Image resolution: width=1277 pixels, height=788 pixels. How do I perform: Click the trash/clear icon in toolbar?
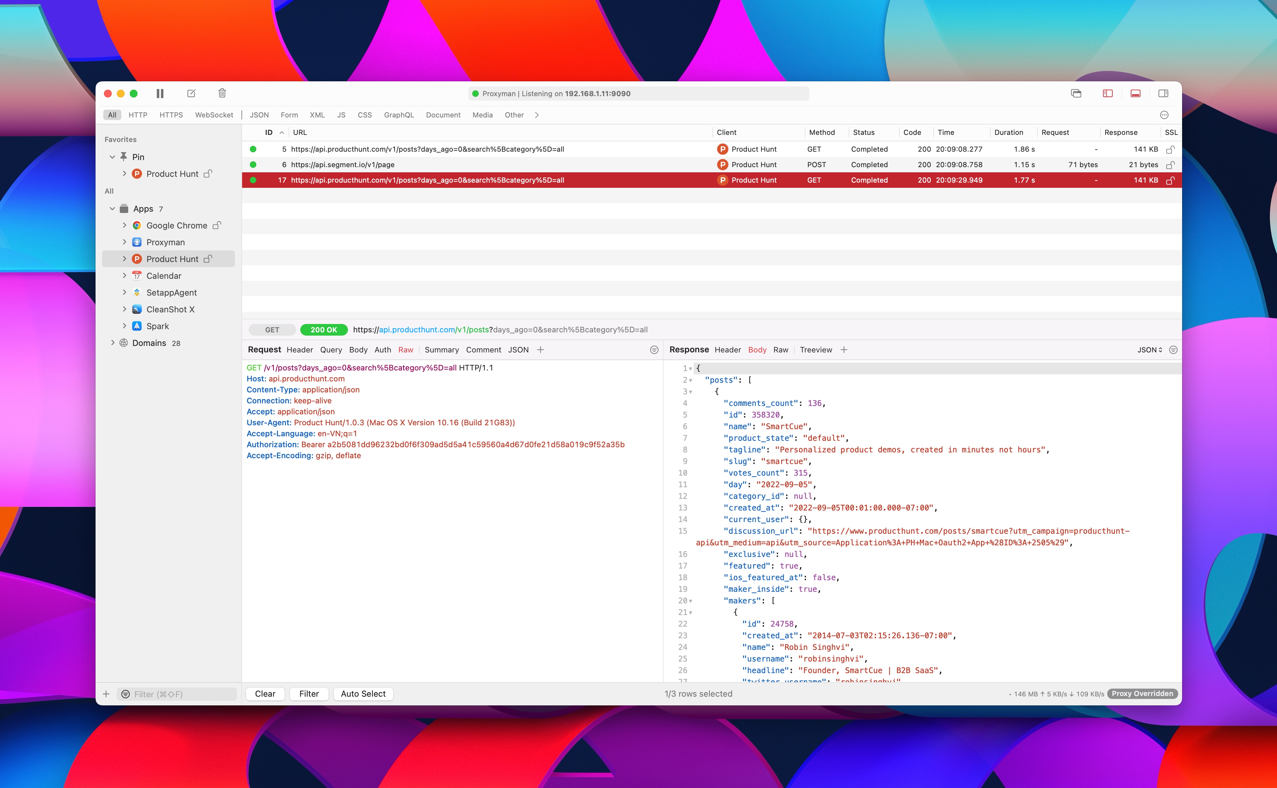click(222, 93)
